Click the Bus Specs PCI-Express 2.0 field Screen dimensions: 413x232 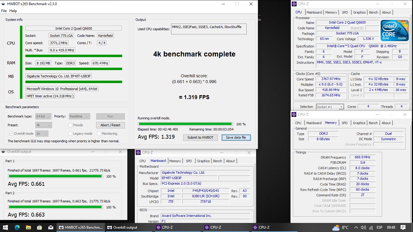pyautogui.click(x=205, y=184)
